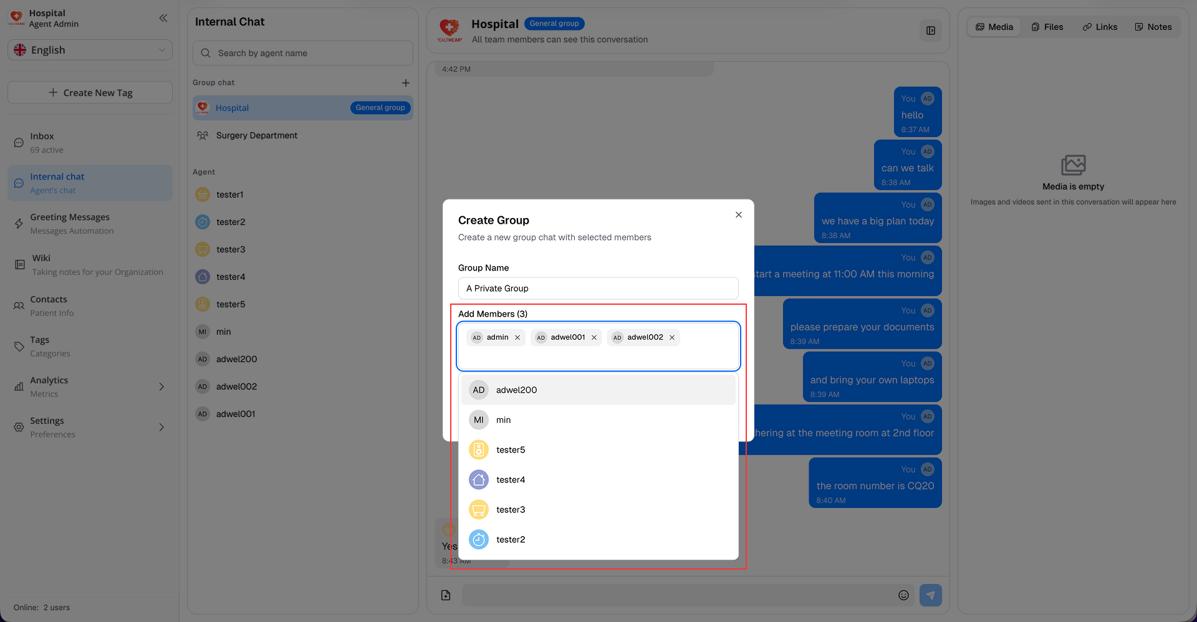This screenshot has width=1197, height=622.
Task: Remove adwel002 from the member list
Action: pyautogui.click(x=672, y=338)
